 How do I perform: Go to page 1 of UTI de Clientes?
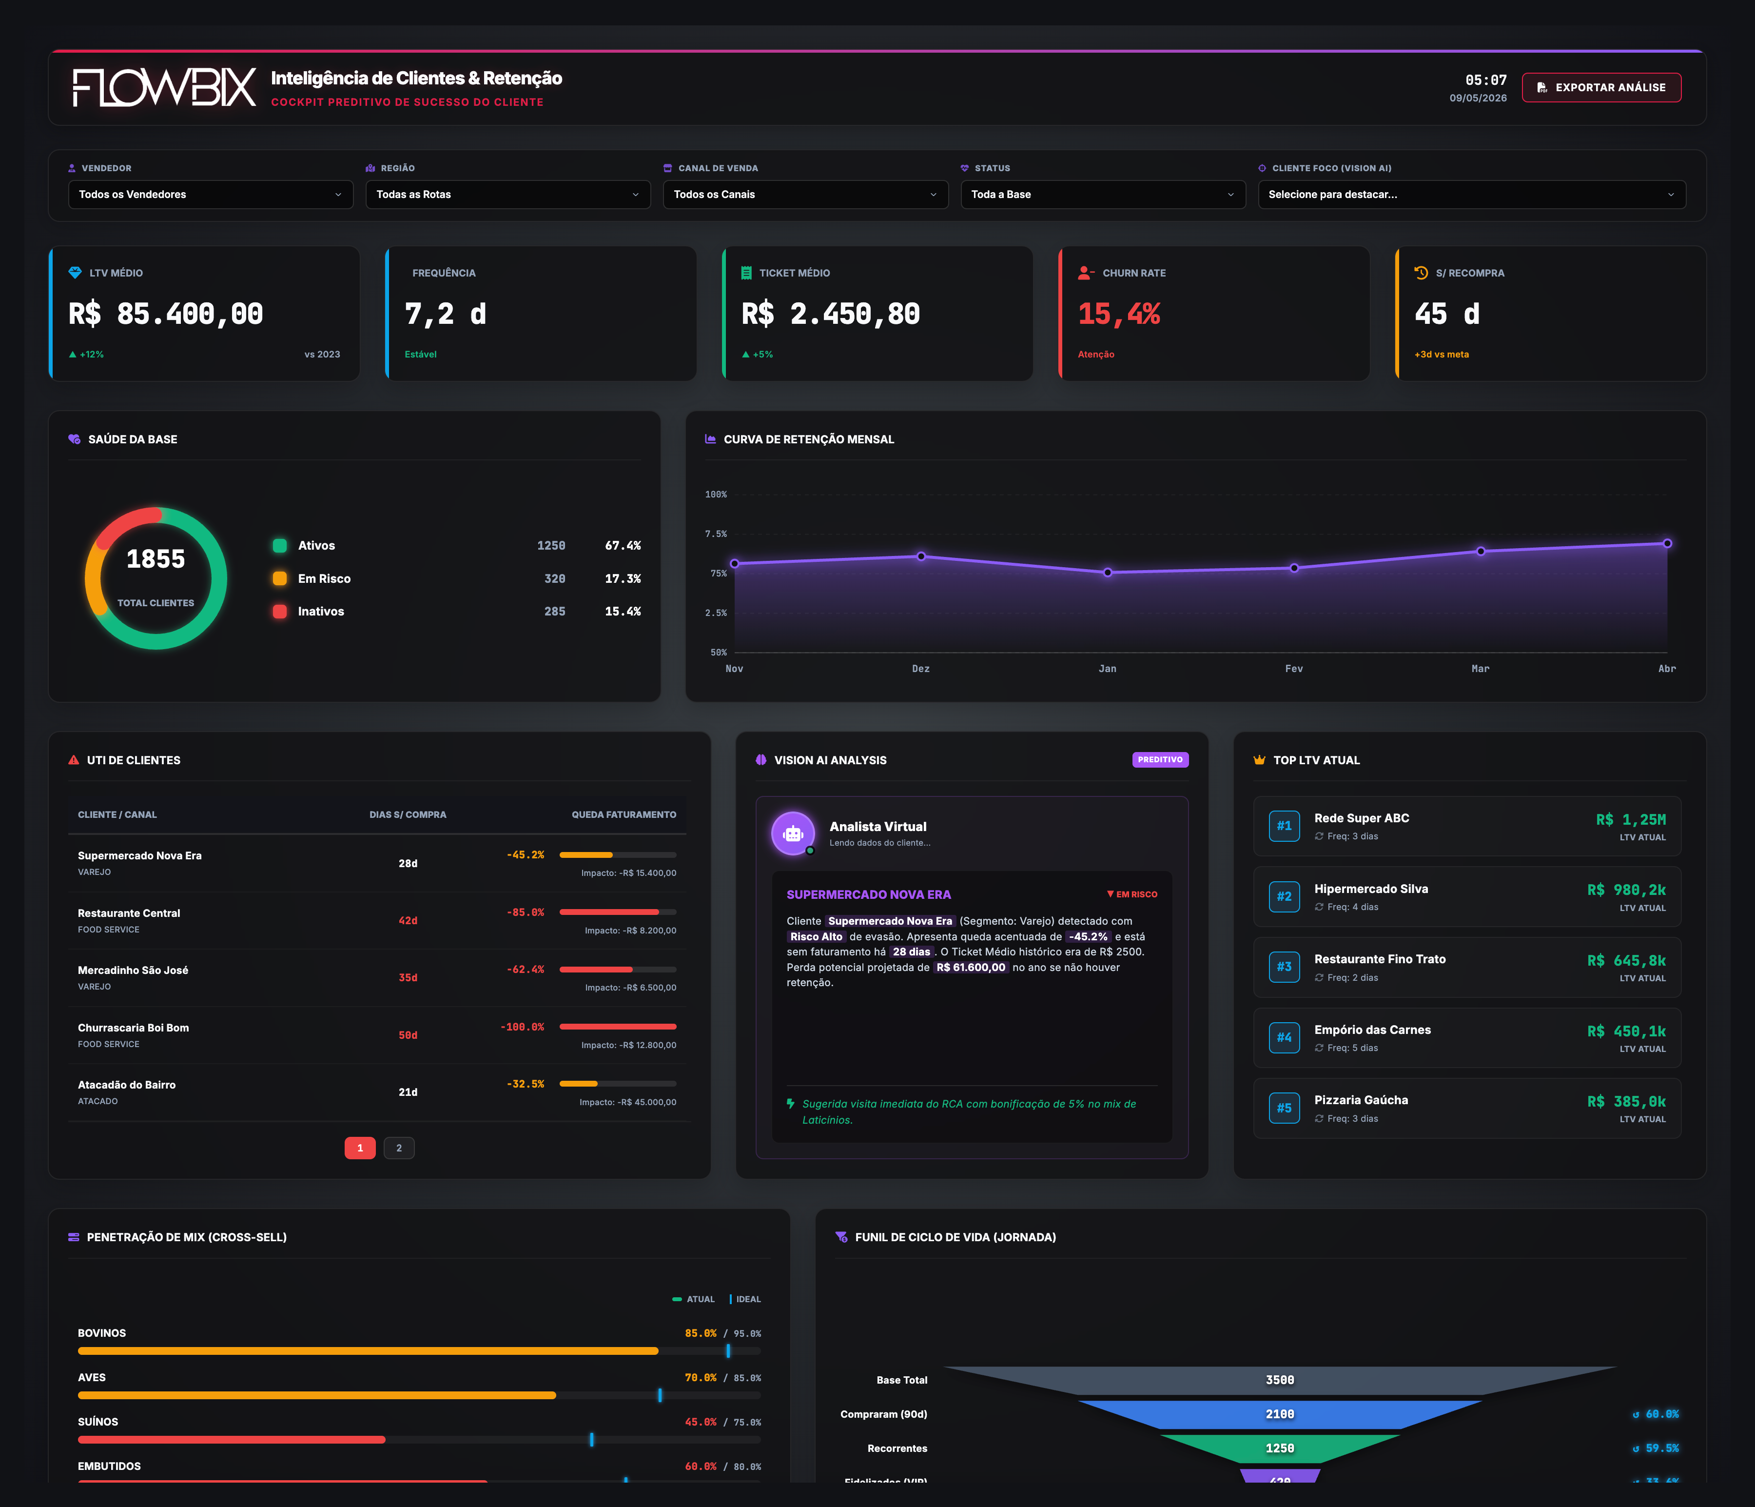(x=360, y=1148)
